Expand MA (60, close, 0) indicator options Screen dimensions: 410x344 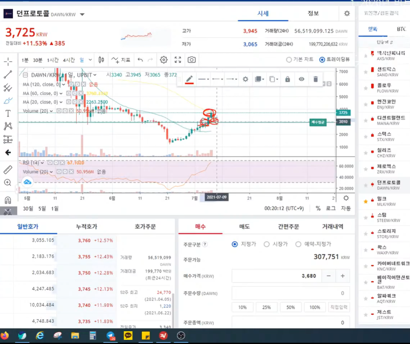[61, 93]
